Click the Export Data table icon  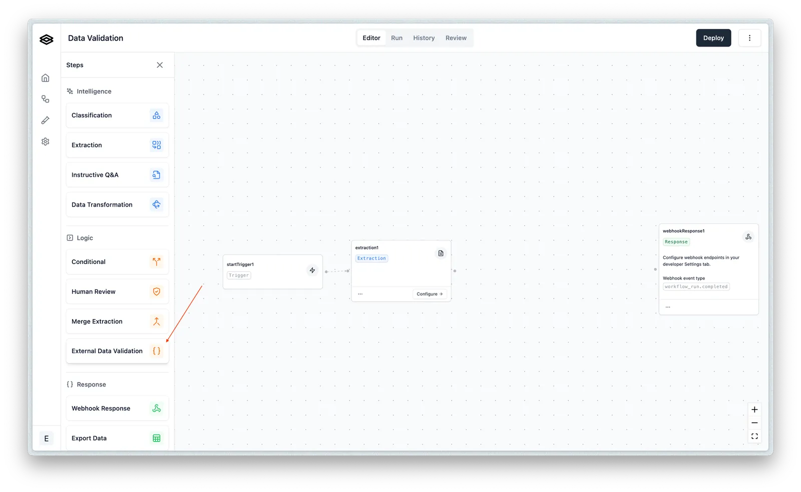157,438
